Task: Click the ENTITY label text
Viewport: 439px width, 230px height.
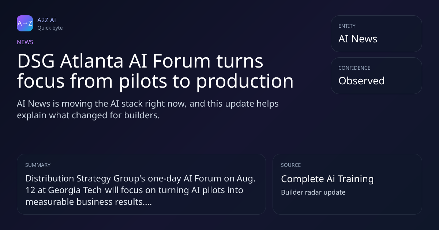Action: click(x=347, y=26)
